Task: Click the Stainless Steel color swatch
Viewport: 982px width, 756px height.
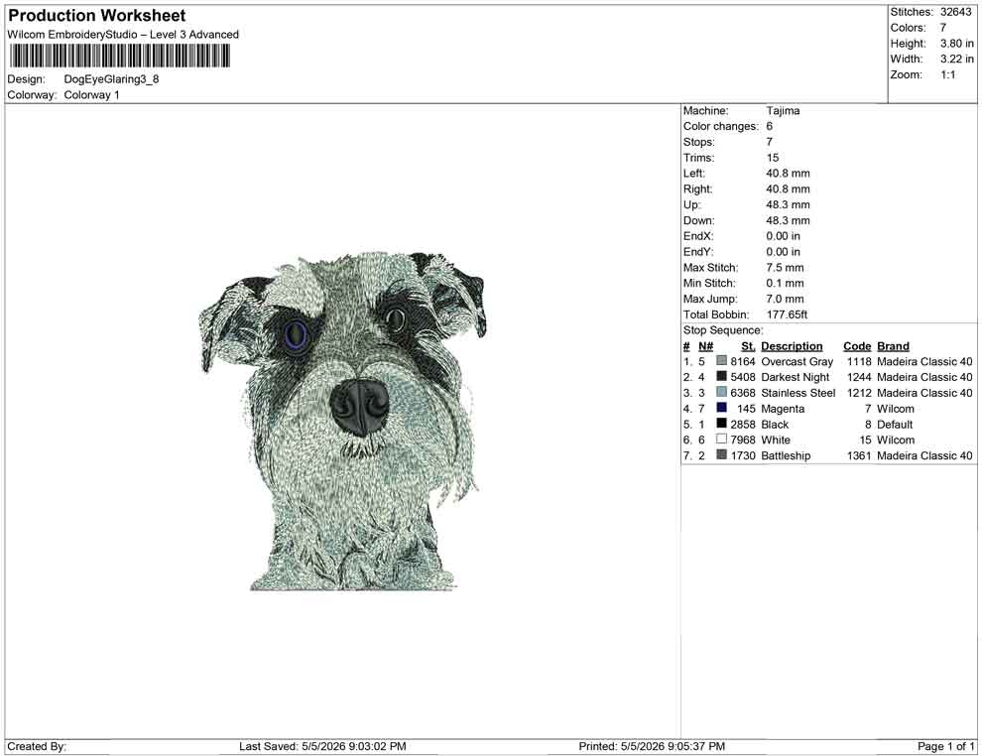Action: tap(721, 392)
